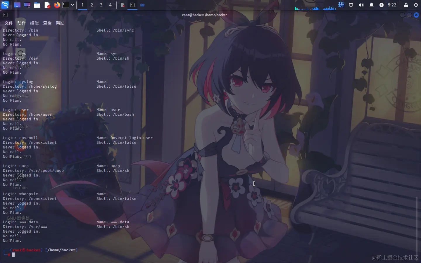Click the terminal prompt cursor

tap(13, 255)
